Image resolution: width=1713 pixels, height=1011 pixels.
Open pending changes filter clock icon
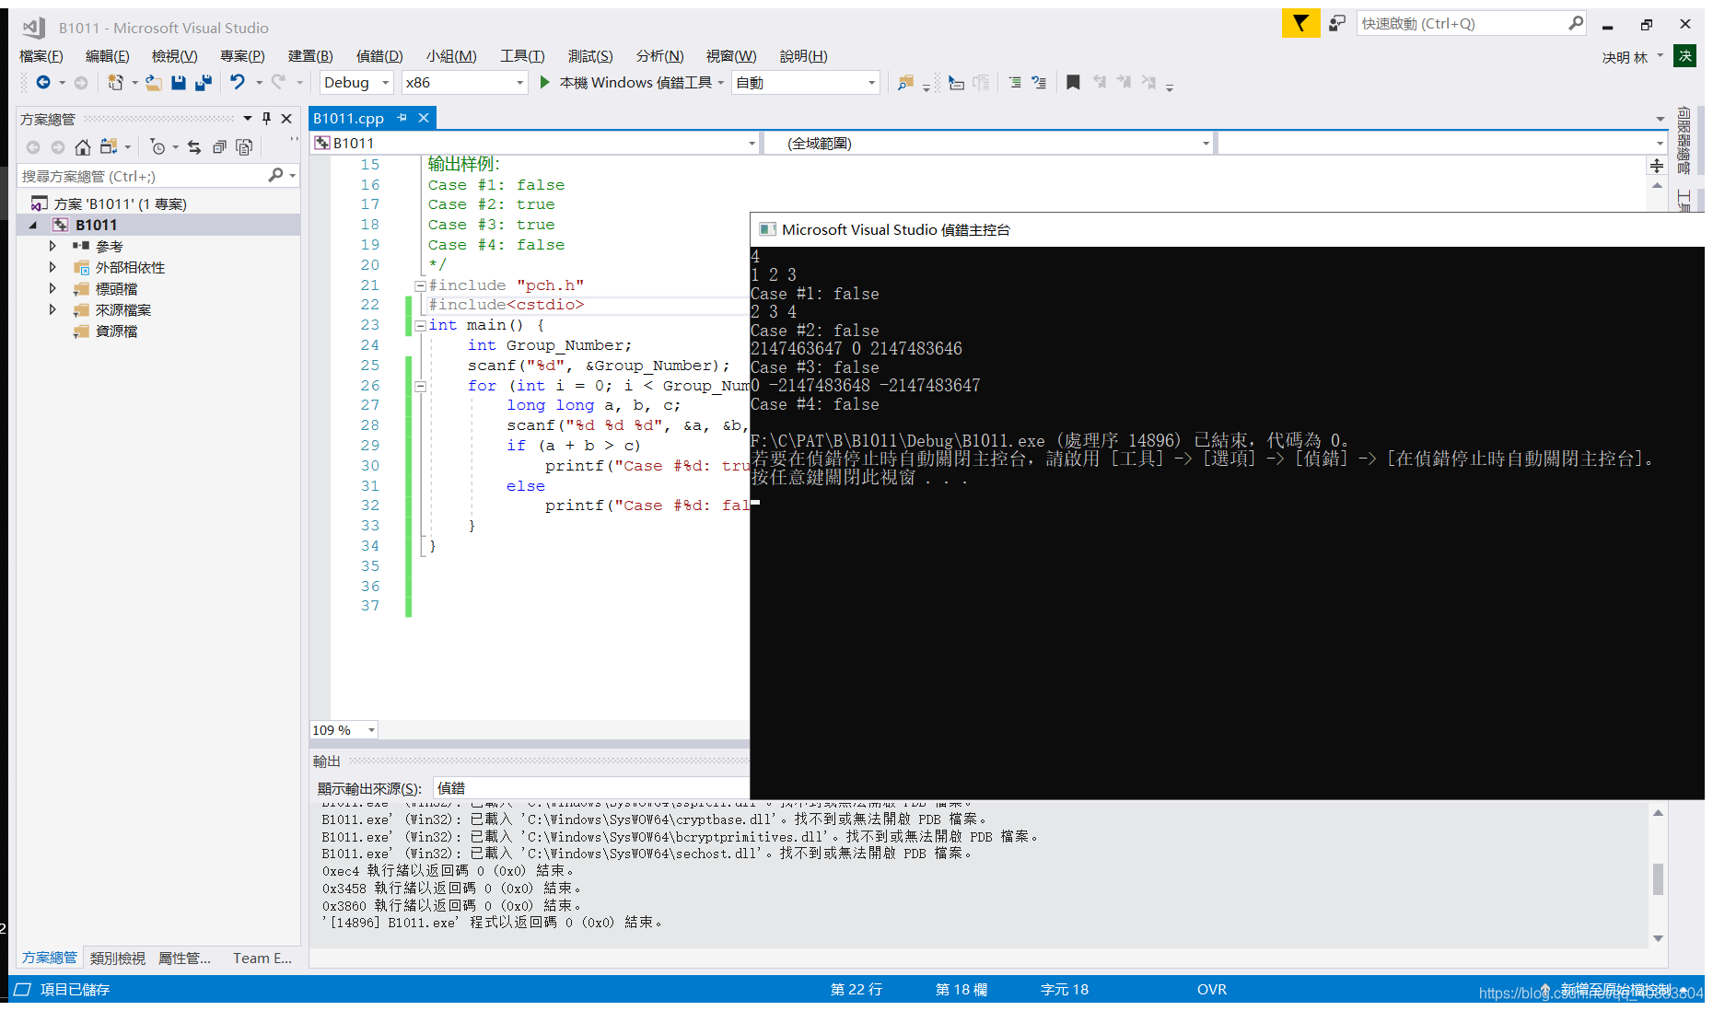[157, 147]
